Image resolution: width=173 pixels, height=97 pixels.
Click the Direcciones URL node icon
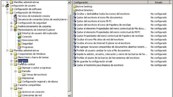19,40
